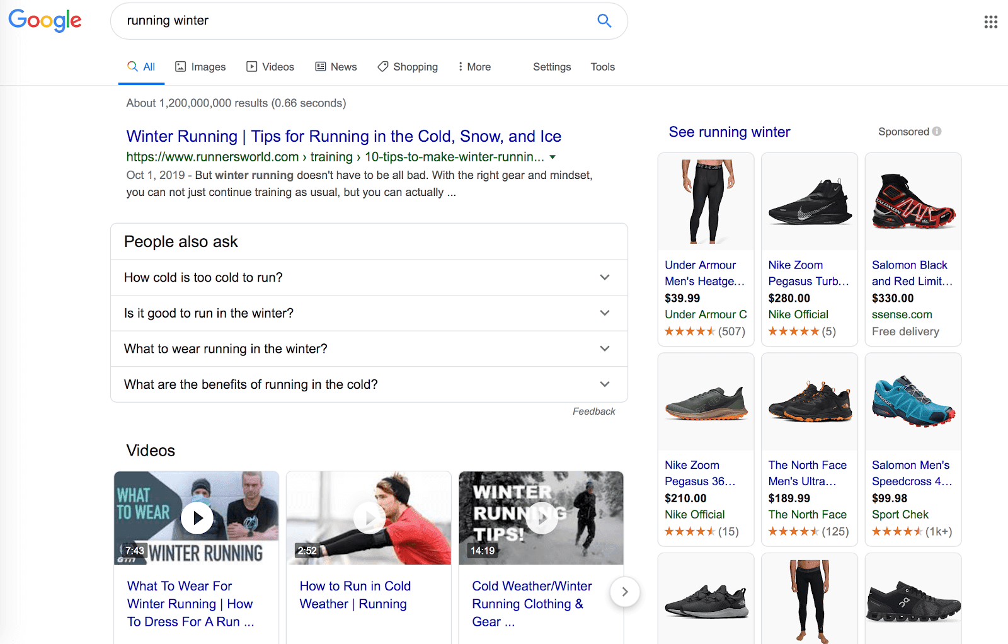The width and height of the screenshot is (1008, 644).
Task: Play the What To Wear video
Action: pos(197,518)
